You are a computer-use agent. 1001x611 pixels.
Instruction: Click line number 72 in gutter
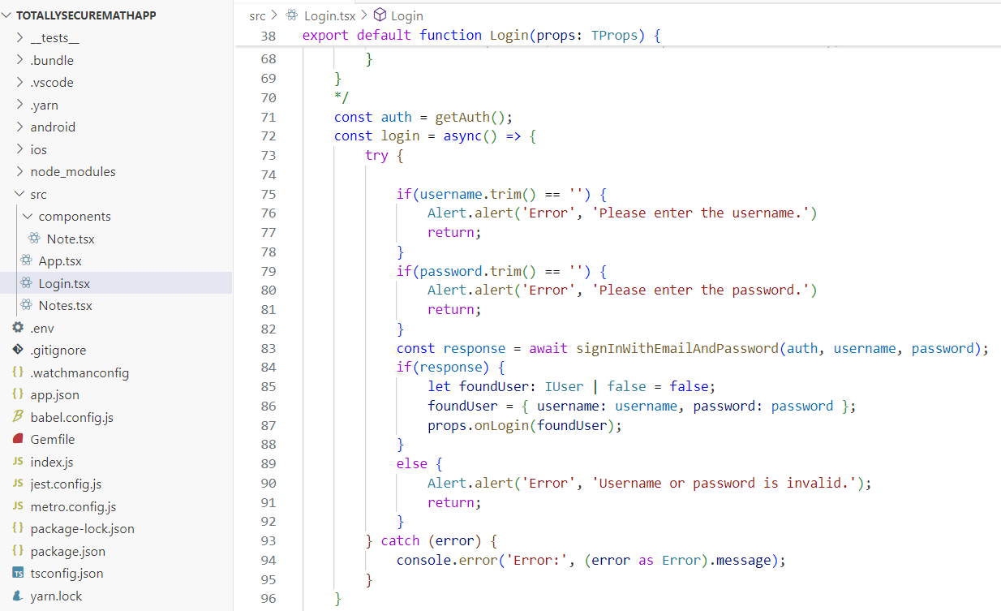click(269, 136)
